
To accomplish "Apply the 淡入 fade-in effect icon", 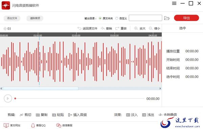I will point(128,115).
